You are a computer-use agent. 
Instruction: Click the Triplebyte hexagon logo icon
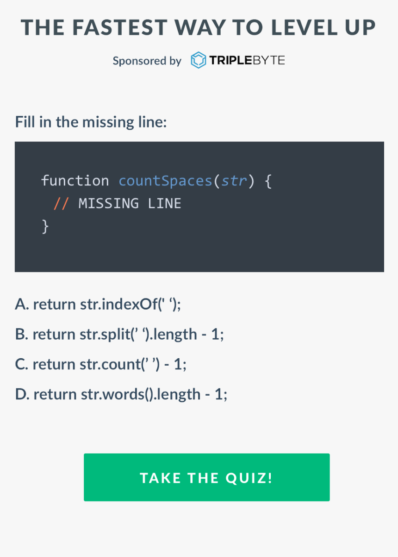[x=199, y=60]
